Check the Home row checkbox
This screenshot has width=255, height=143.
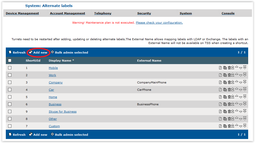click(10, 97)
